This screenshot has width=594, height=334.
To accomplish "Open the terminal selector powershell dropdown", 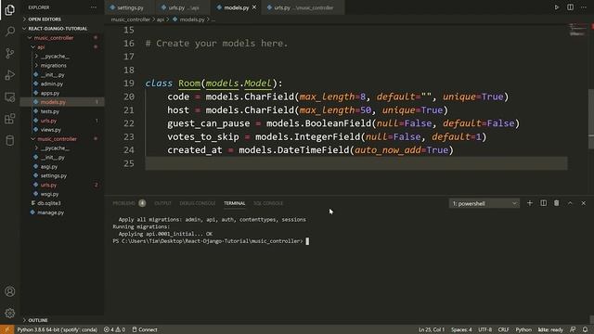I will pos(484,203).
